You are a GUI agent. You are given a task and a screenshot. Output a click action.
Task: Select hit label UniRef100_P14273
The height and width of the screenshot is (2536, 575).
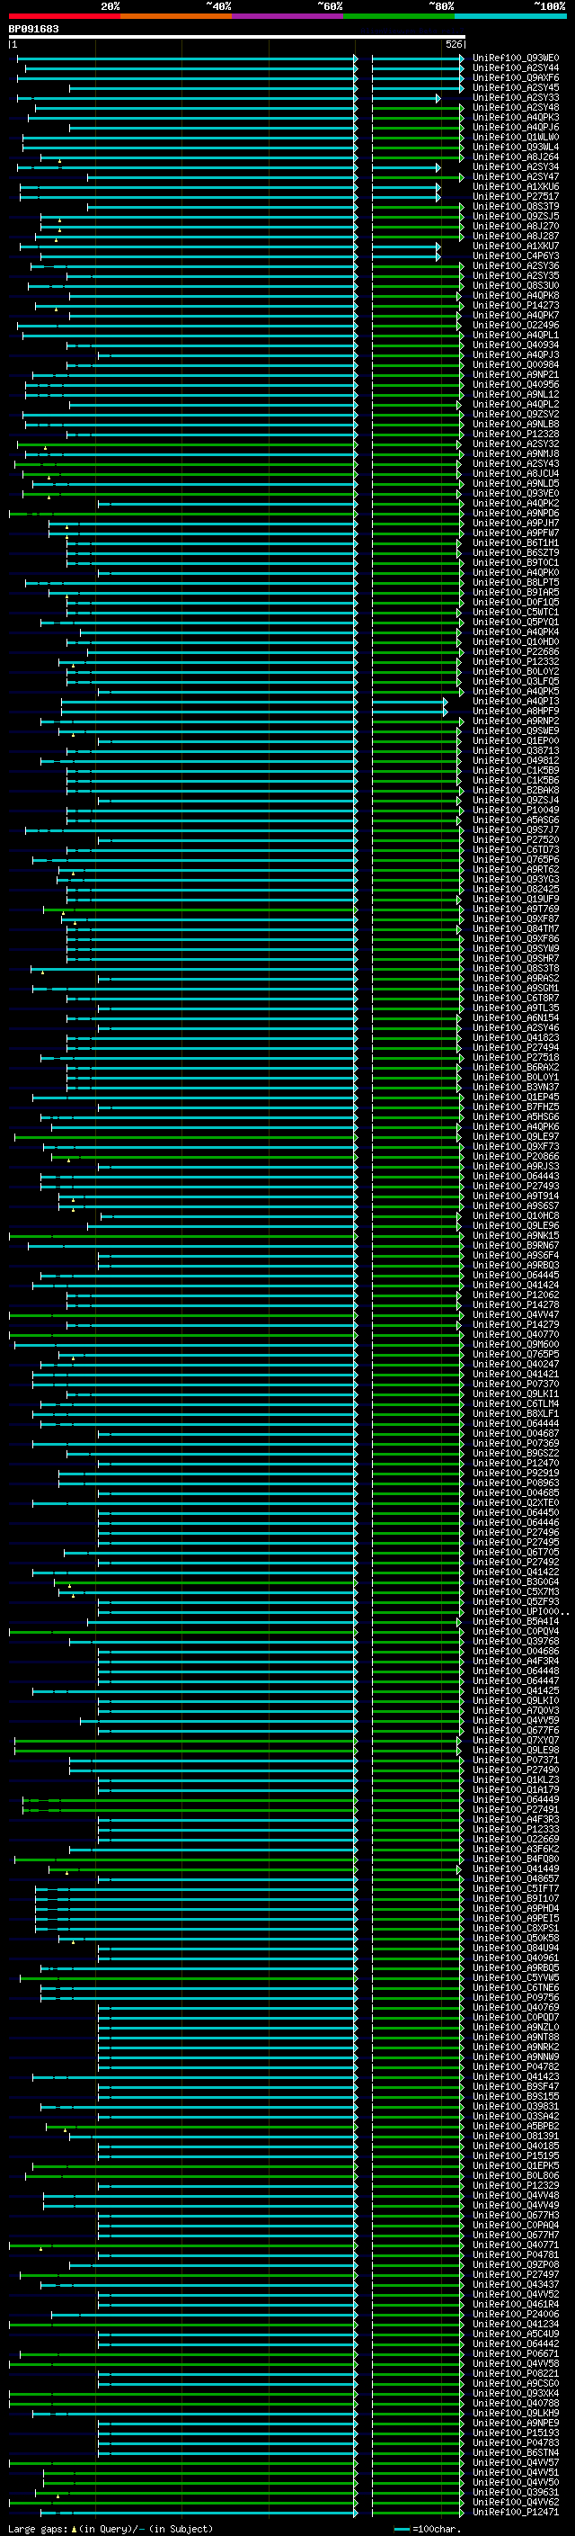tap(516, 305)
